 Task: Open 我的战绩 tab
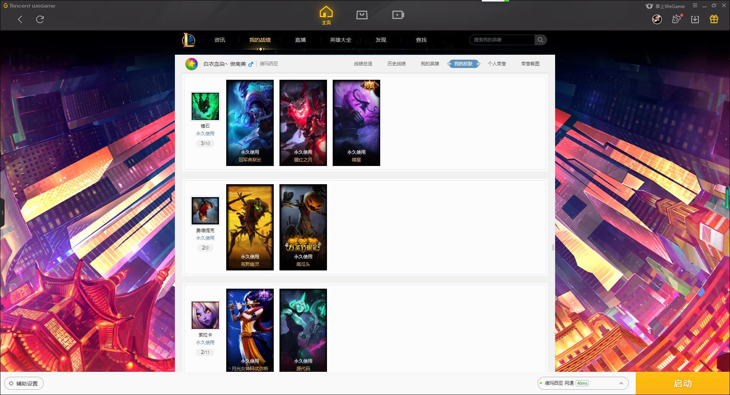click(x=260, y=40)
